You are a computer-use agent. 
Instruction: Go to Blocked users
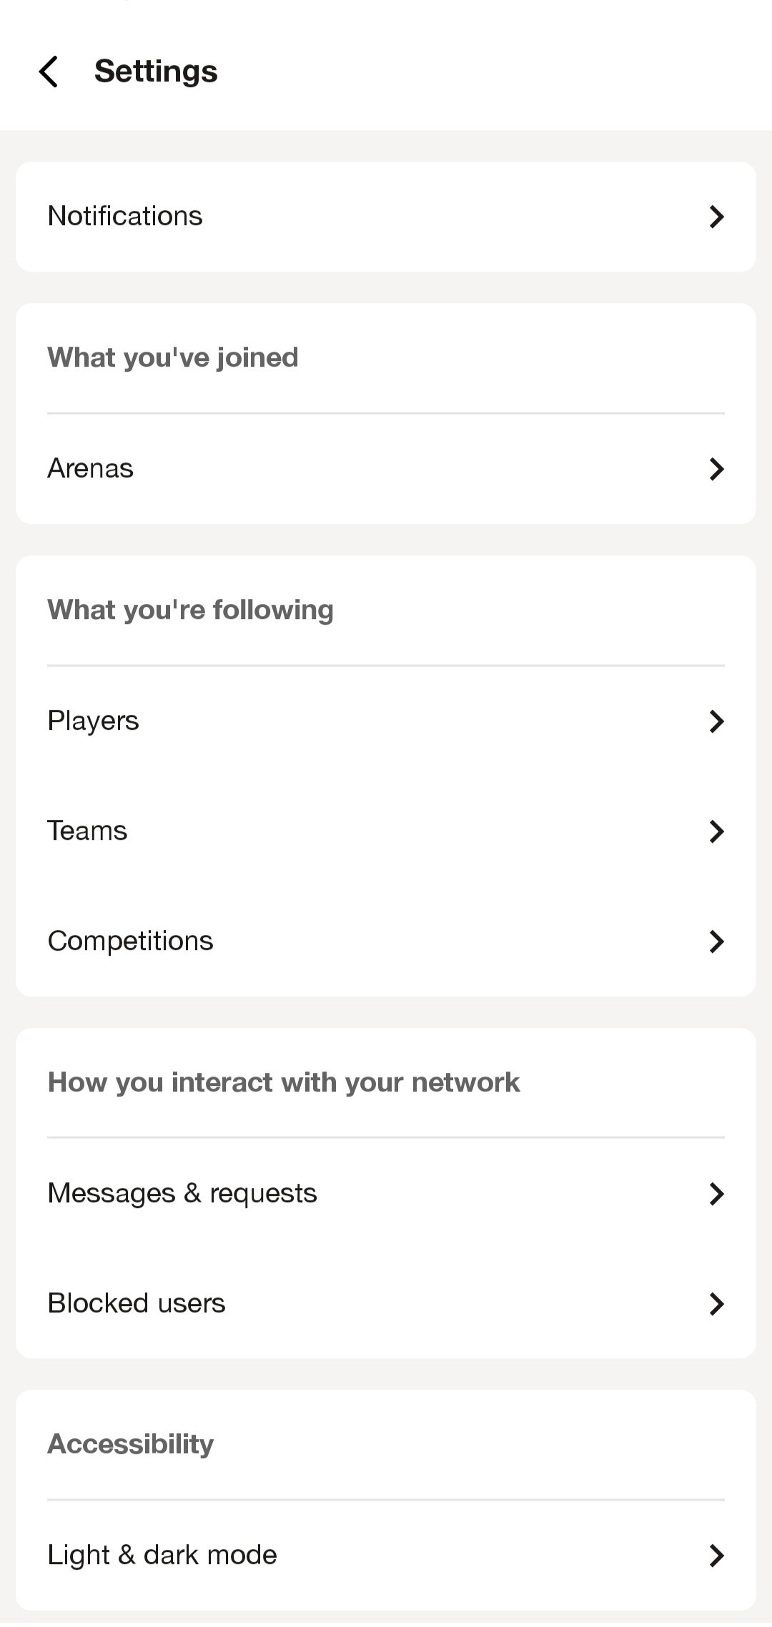137,1303
